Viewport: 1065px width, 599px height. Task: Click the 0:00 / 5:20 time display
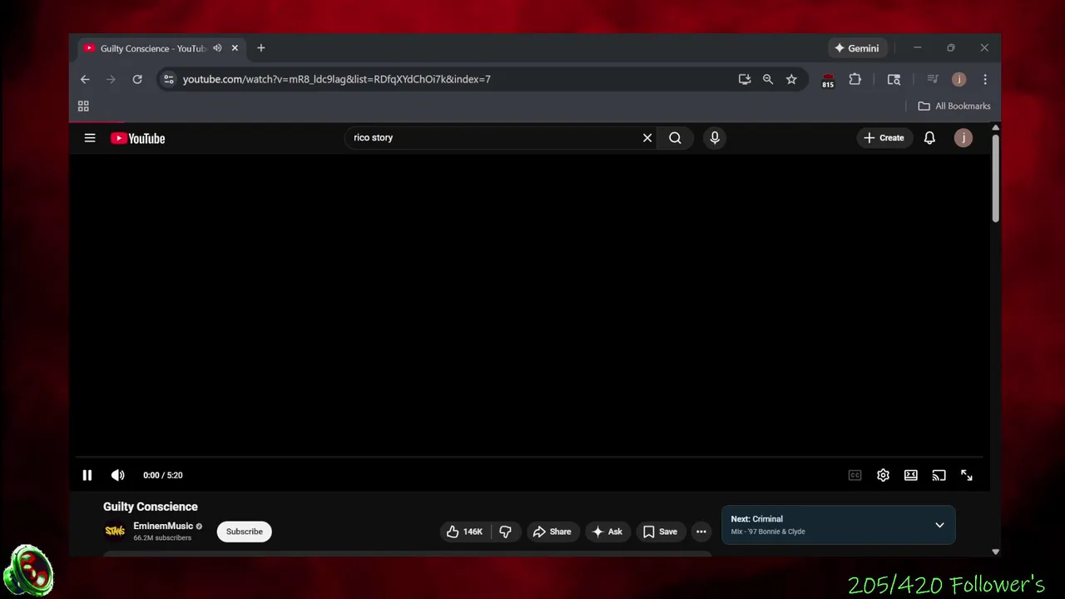162,475
